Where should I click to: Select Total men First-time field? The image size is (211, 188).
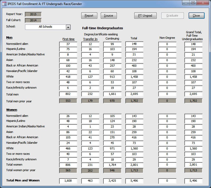68,94
